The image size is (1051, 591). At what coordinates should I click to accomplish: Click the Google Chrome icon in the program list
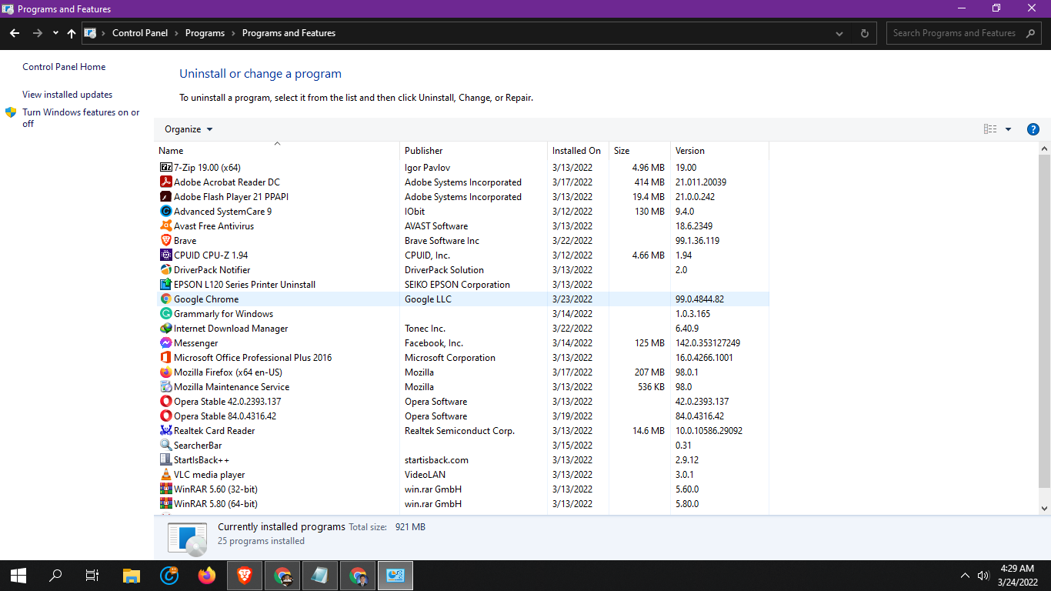[165, 299]
